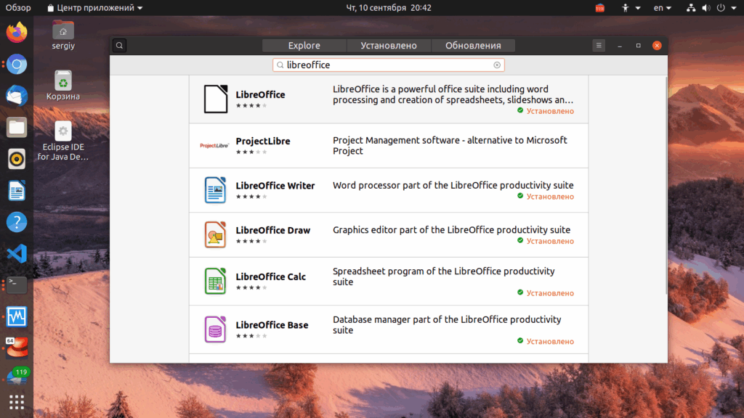Open the en keyboard layout dropdown
This screenshot has width=744, height=418.
click(663, 7)
